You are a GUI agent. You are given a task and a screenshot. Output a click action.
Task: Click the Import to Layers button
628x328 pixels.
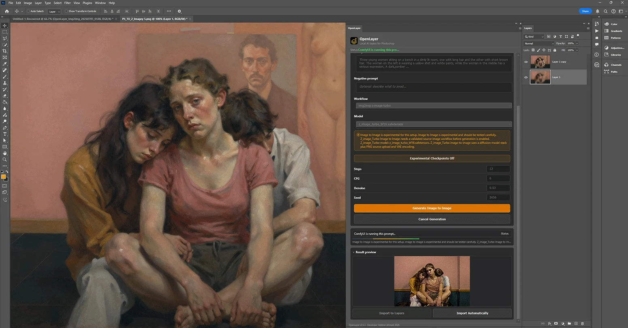coord(391,313)
